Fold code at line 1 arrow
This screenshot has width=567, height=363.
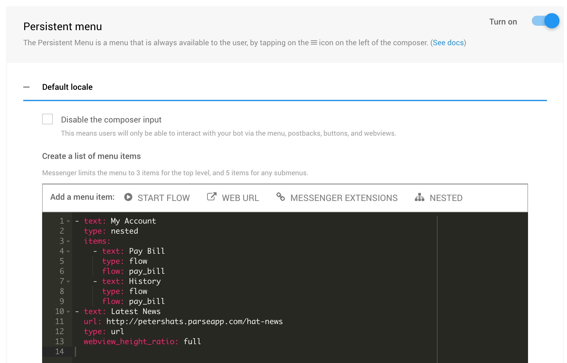tap(68, 221)
